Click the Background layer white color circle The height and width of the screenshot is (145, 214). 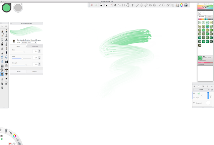click(208, 103)
